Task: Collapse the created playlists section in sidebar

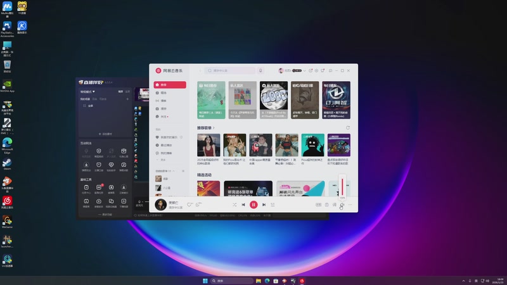Action: point(174,171)
